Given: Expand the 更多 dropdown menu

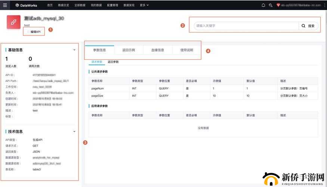Looking at the screenshot, I should [144, 5].
